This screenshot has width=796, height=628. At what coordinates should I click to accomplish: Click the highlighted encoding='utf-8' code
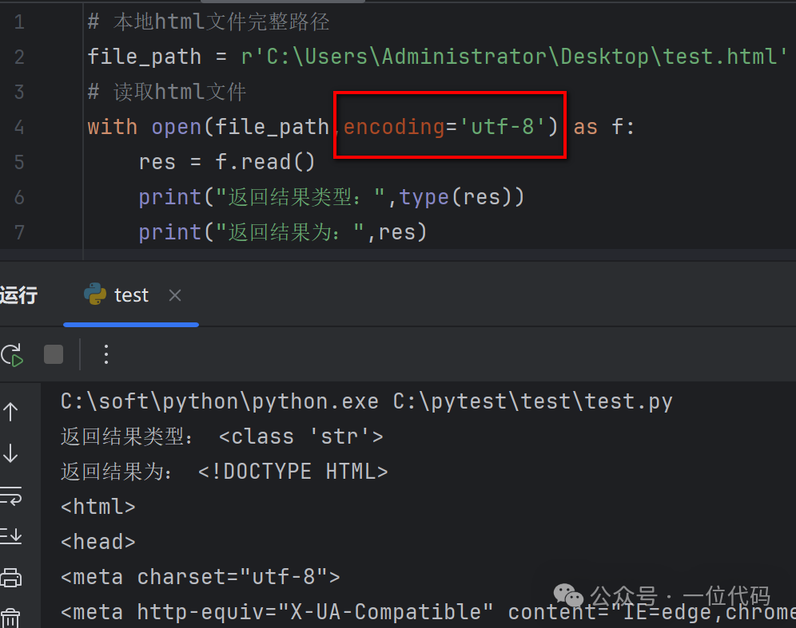[448, 126]
